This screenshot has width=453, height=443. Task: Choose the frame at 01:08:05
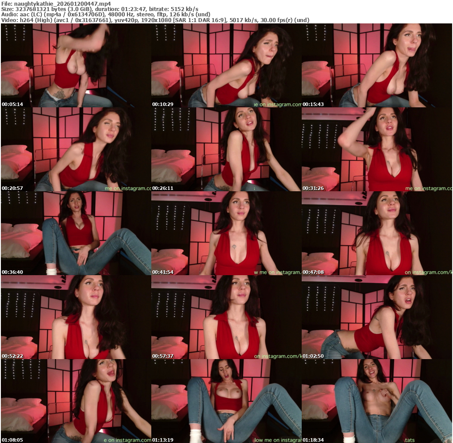pyautogui.click(x=76, y=401)
